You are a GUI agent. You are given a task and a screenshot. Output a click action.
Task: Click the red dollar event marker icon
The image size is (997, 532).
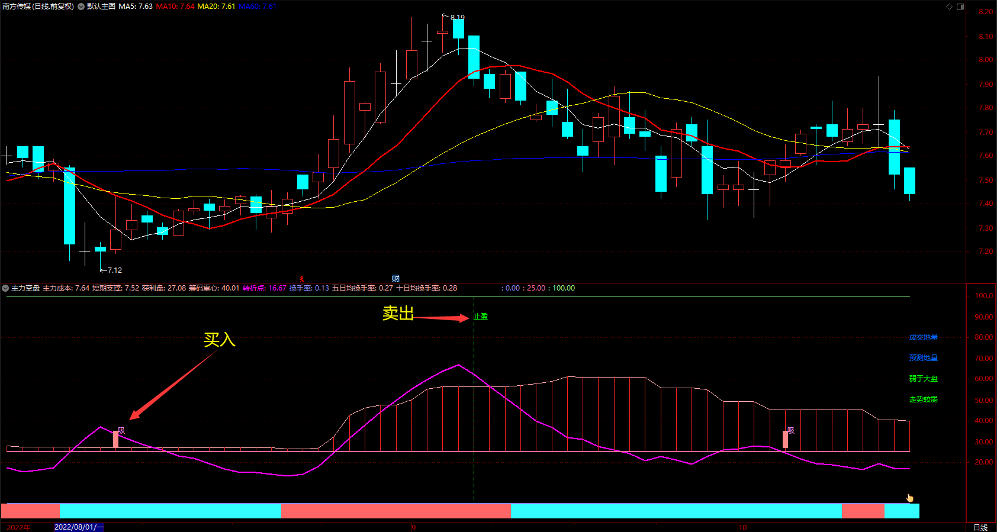302,279
